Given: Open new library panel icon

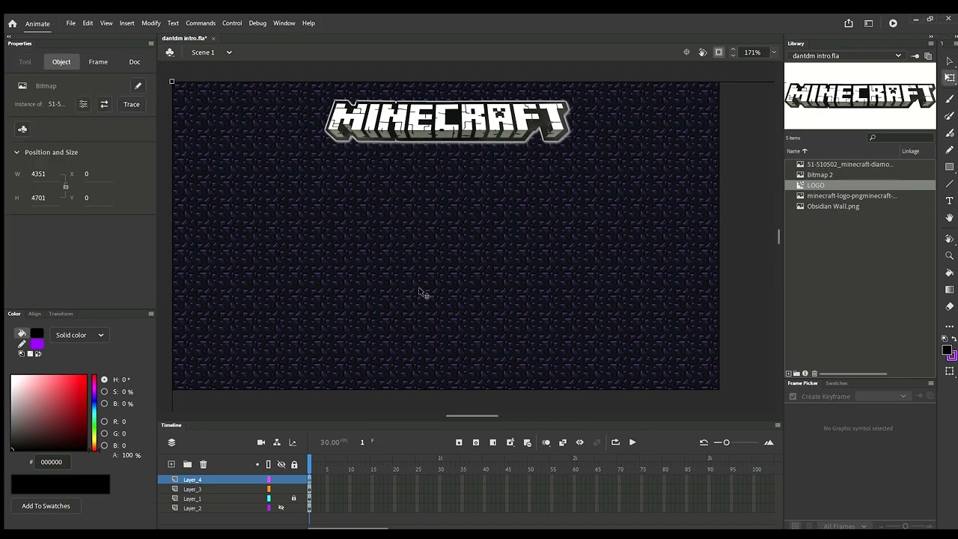Looking at the screenshot, I should [x=928, y=55].
